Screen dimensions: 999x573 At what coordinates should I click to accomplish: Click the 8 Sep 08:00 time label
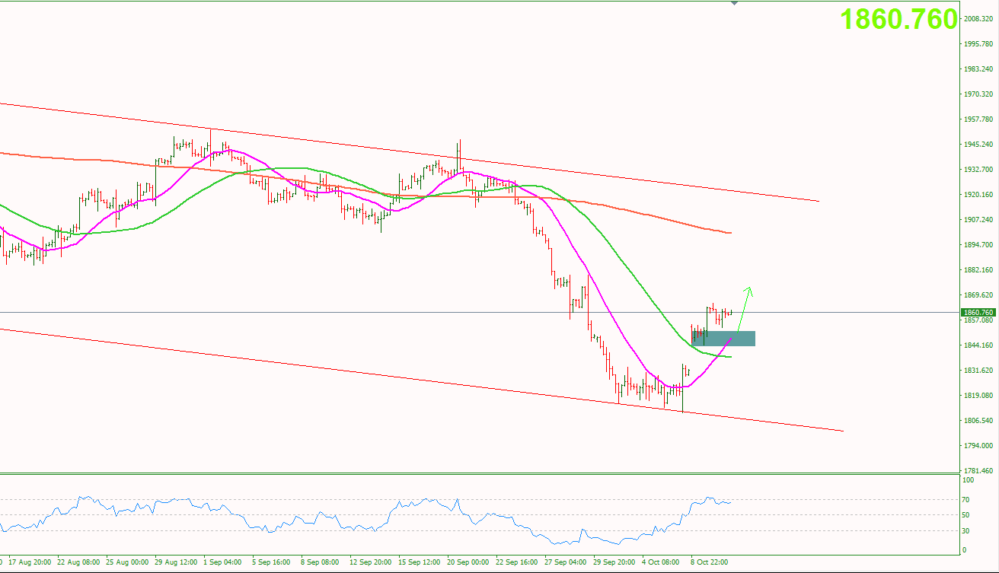pos(320,562)
